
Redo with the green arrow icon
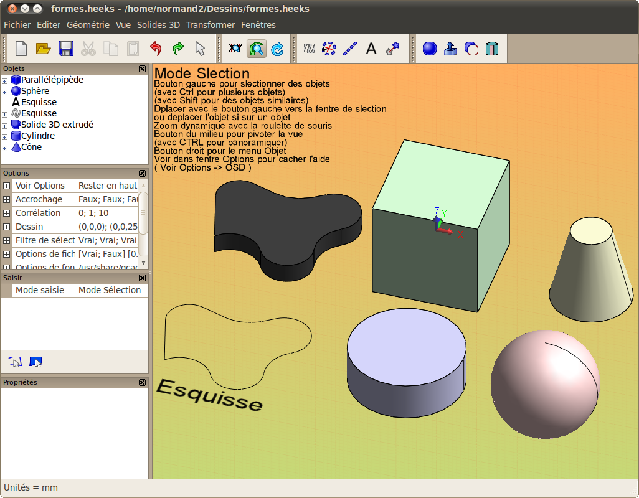coord(177,49)
